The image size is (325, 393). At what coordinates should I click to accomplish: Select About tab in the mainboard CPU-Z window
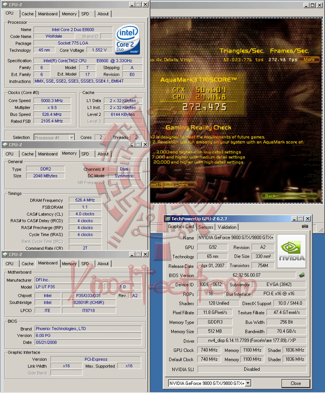[103, 264]
